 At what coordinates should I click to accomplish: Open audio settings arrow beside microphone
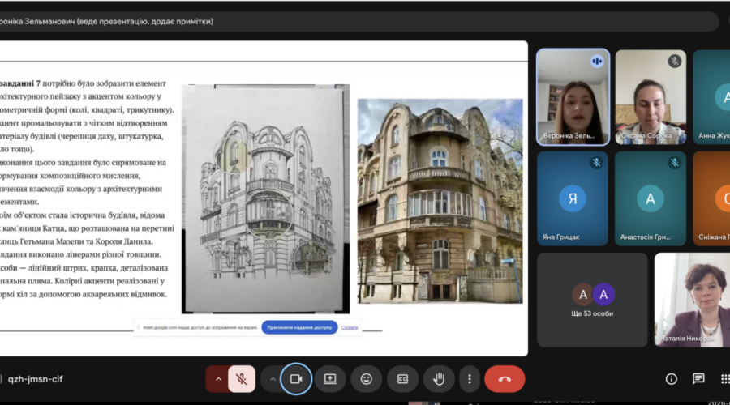[218, 379]
